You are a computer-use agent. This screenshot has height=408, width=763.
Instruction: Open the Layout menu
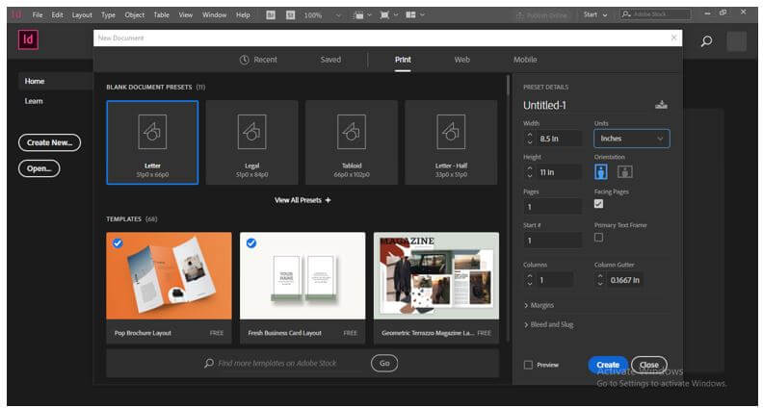82,15
